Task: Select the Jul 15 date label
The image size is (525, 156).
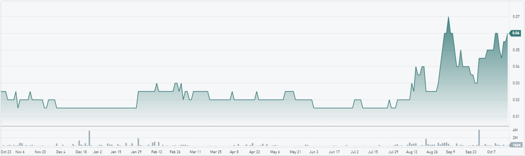Action: tap(373, 151)
